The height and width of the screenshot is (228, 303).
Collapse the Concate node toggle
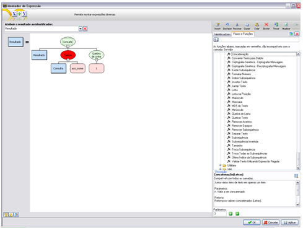click(68, 46)
